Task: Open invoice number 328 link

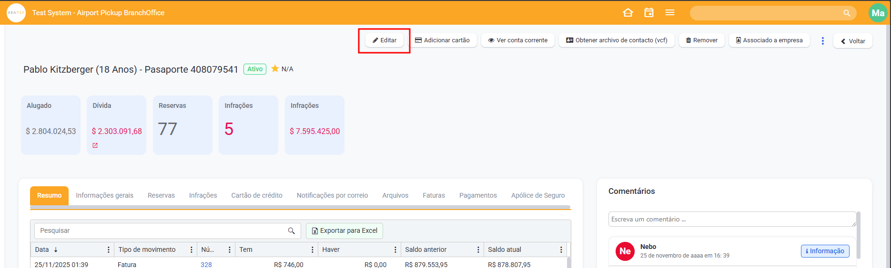Action: (x=206, y=264)
